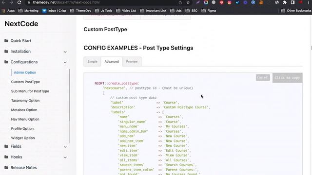This screenshot has height=175, width=312.
Task: Open the blue checkmark extension icon
Action: 237,2
